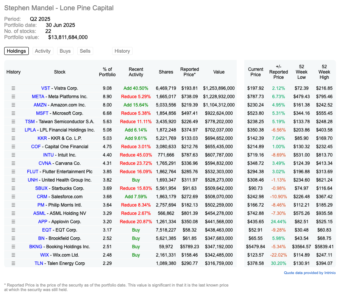Click the 'Reduce 45.03%' activity cell
Screen dimensions: 339x296
coord(136,155)
